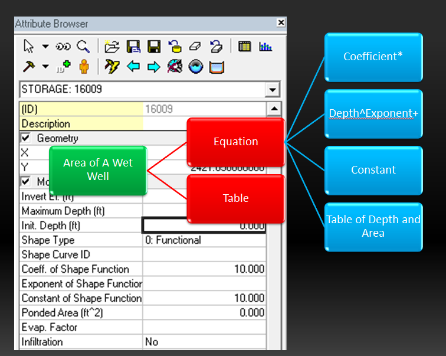The height and width of the screenshot is (356, 446).
Task: Select the Y coordinate row label
Action: click(x=25, y=167)
